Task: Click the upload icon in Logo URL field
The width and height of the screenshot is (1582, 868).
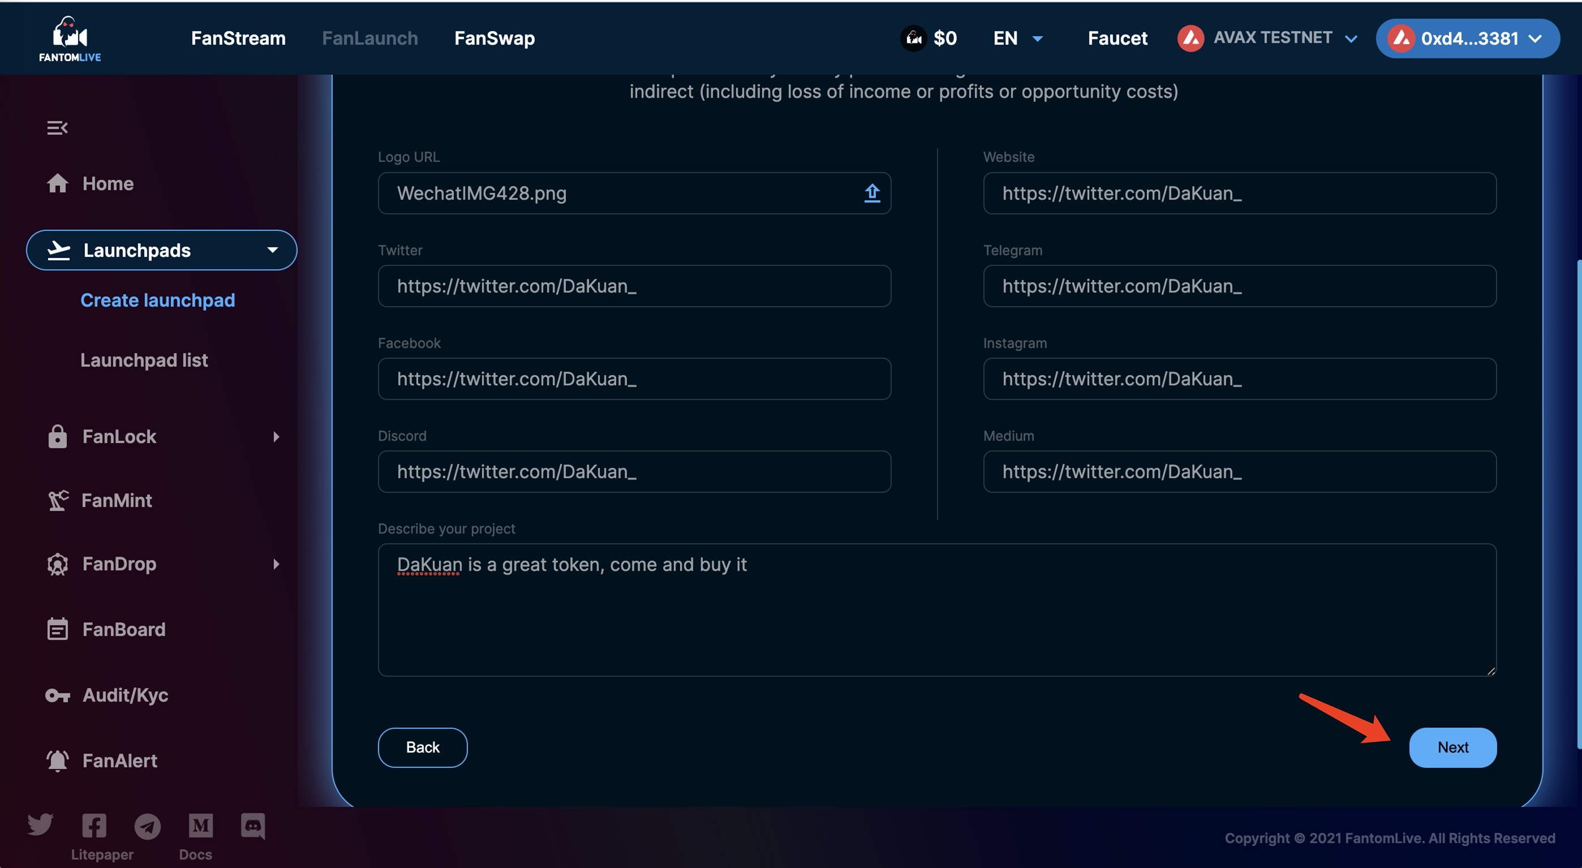Action: click(x=871, y=194)
